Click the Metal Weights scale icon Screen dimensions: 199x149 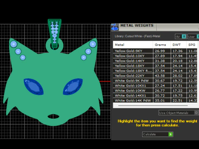pyautogui.click(x=115, y=27)
